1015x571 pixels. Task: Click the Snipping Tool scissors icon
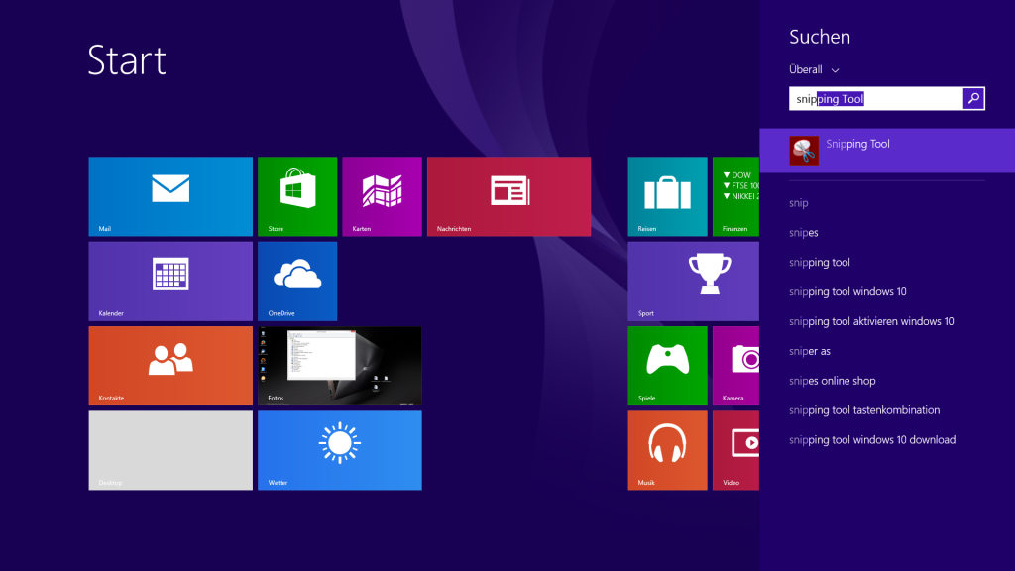click(x=804, y=151)
